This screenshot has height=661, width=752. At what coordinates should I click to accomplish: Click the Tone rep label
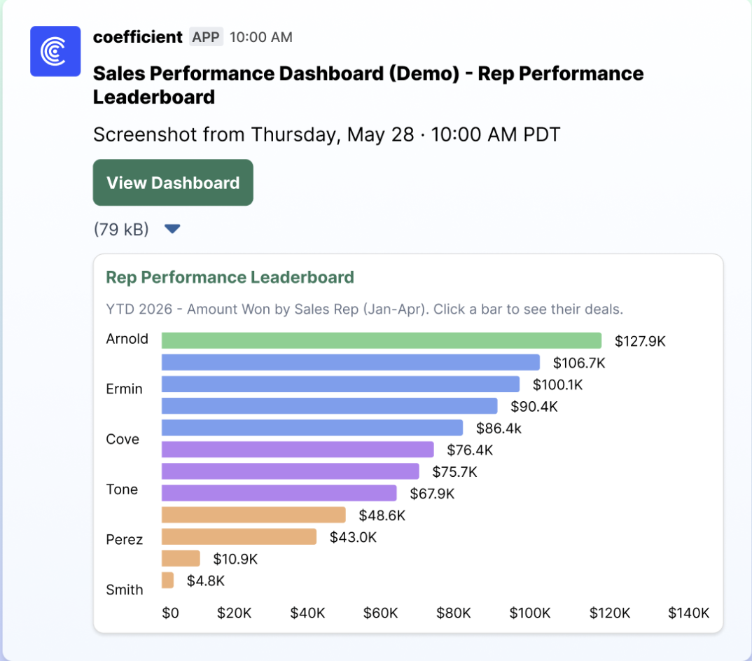122,489
